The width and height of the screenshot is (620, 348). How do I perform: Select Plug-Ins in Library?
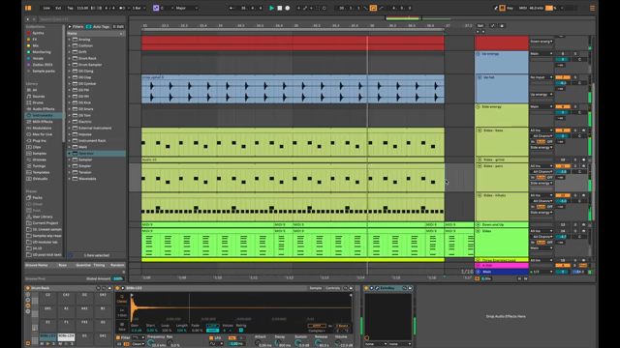point(39,140)
